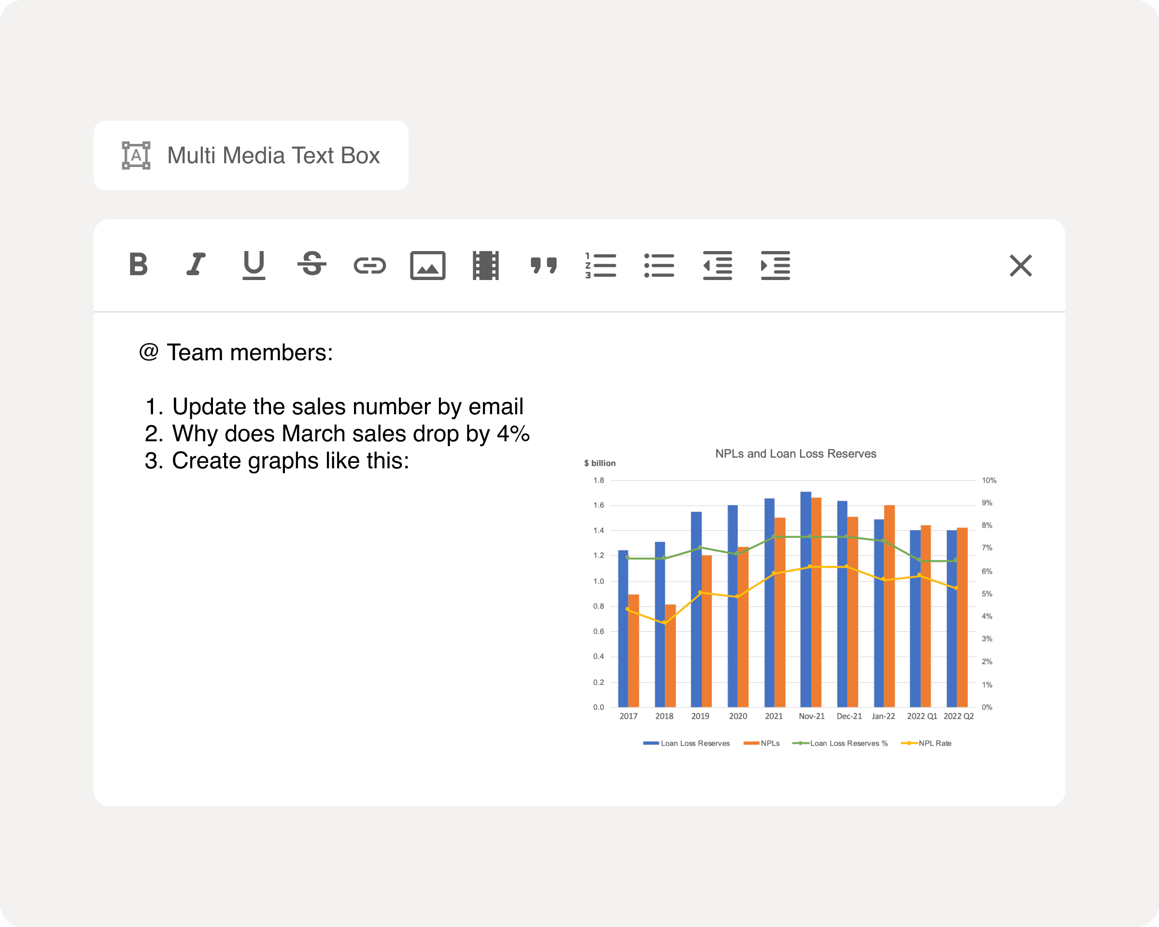Click the 'Create graphs like this' line
1159x927 pixels.
290,461
